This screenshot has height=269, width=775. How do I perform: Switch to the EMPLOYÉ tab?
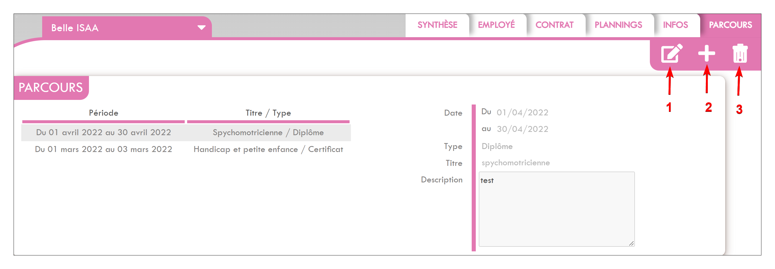[496, 25]
